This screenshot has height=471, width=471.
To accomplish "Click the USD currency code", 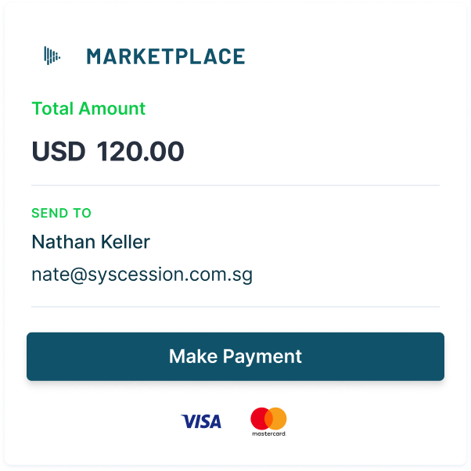I will 58,151.
